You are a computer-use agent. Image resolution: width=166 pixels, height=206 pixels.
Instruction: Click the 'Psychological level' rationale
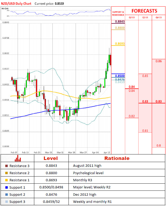pyautogui.click(x=88, y=173)
